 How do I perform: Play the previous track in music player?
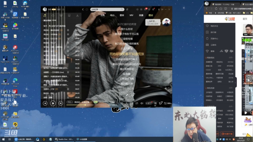[x=45, y=103]
